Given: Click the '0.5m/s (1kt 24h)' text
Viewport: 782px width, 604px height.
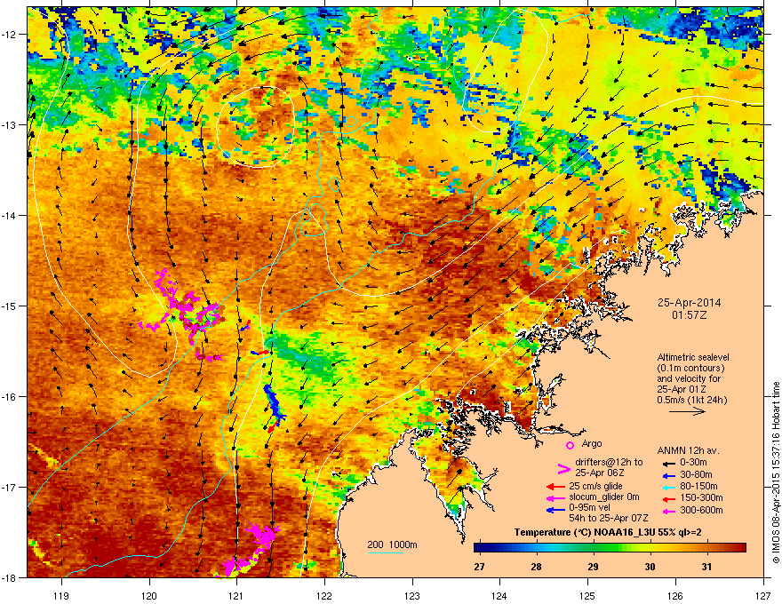Looking at the screenshot, I should 691,400.
